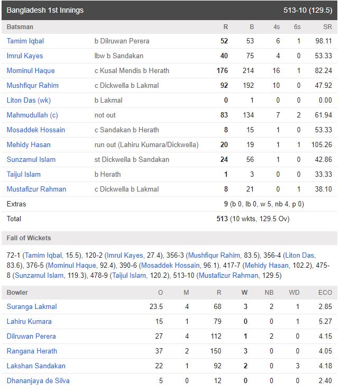Click Taijul Islam in the batting table

coord(24,174)
